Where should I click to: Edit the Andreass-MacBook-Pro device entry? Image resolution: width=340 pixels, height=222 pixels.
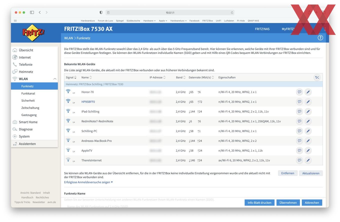[308, 141]
